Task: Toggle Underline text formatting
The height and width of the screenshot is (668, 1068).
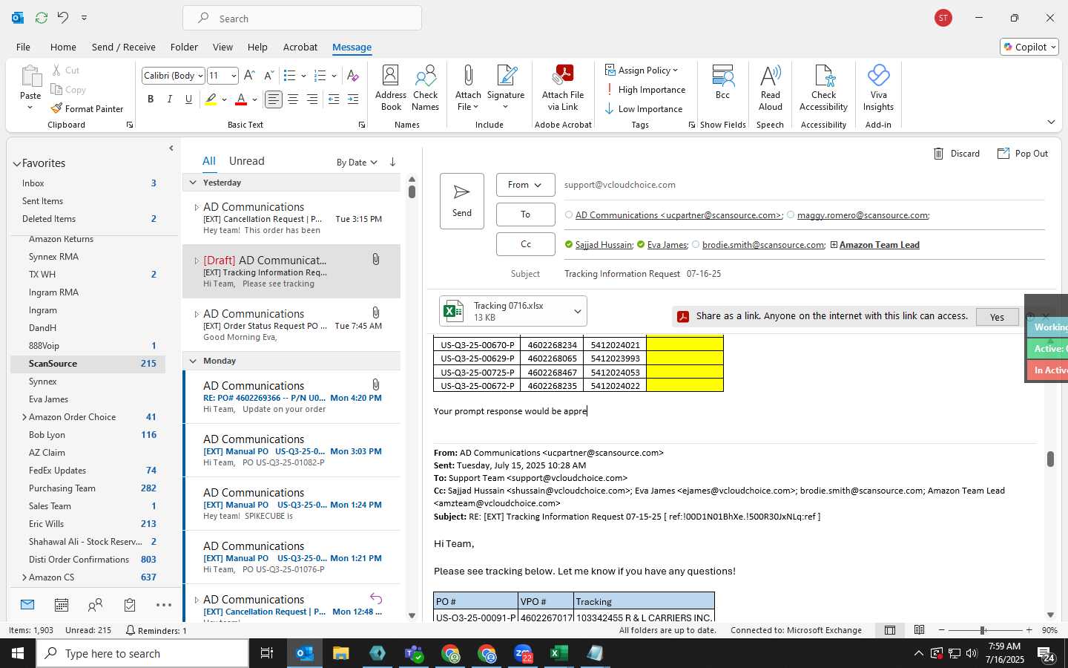Action: [189, 99]
